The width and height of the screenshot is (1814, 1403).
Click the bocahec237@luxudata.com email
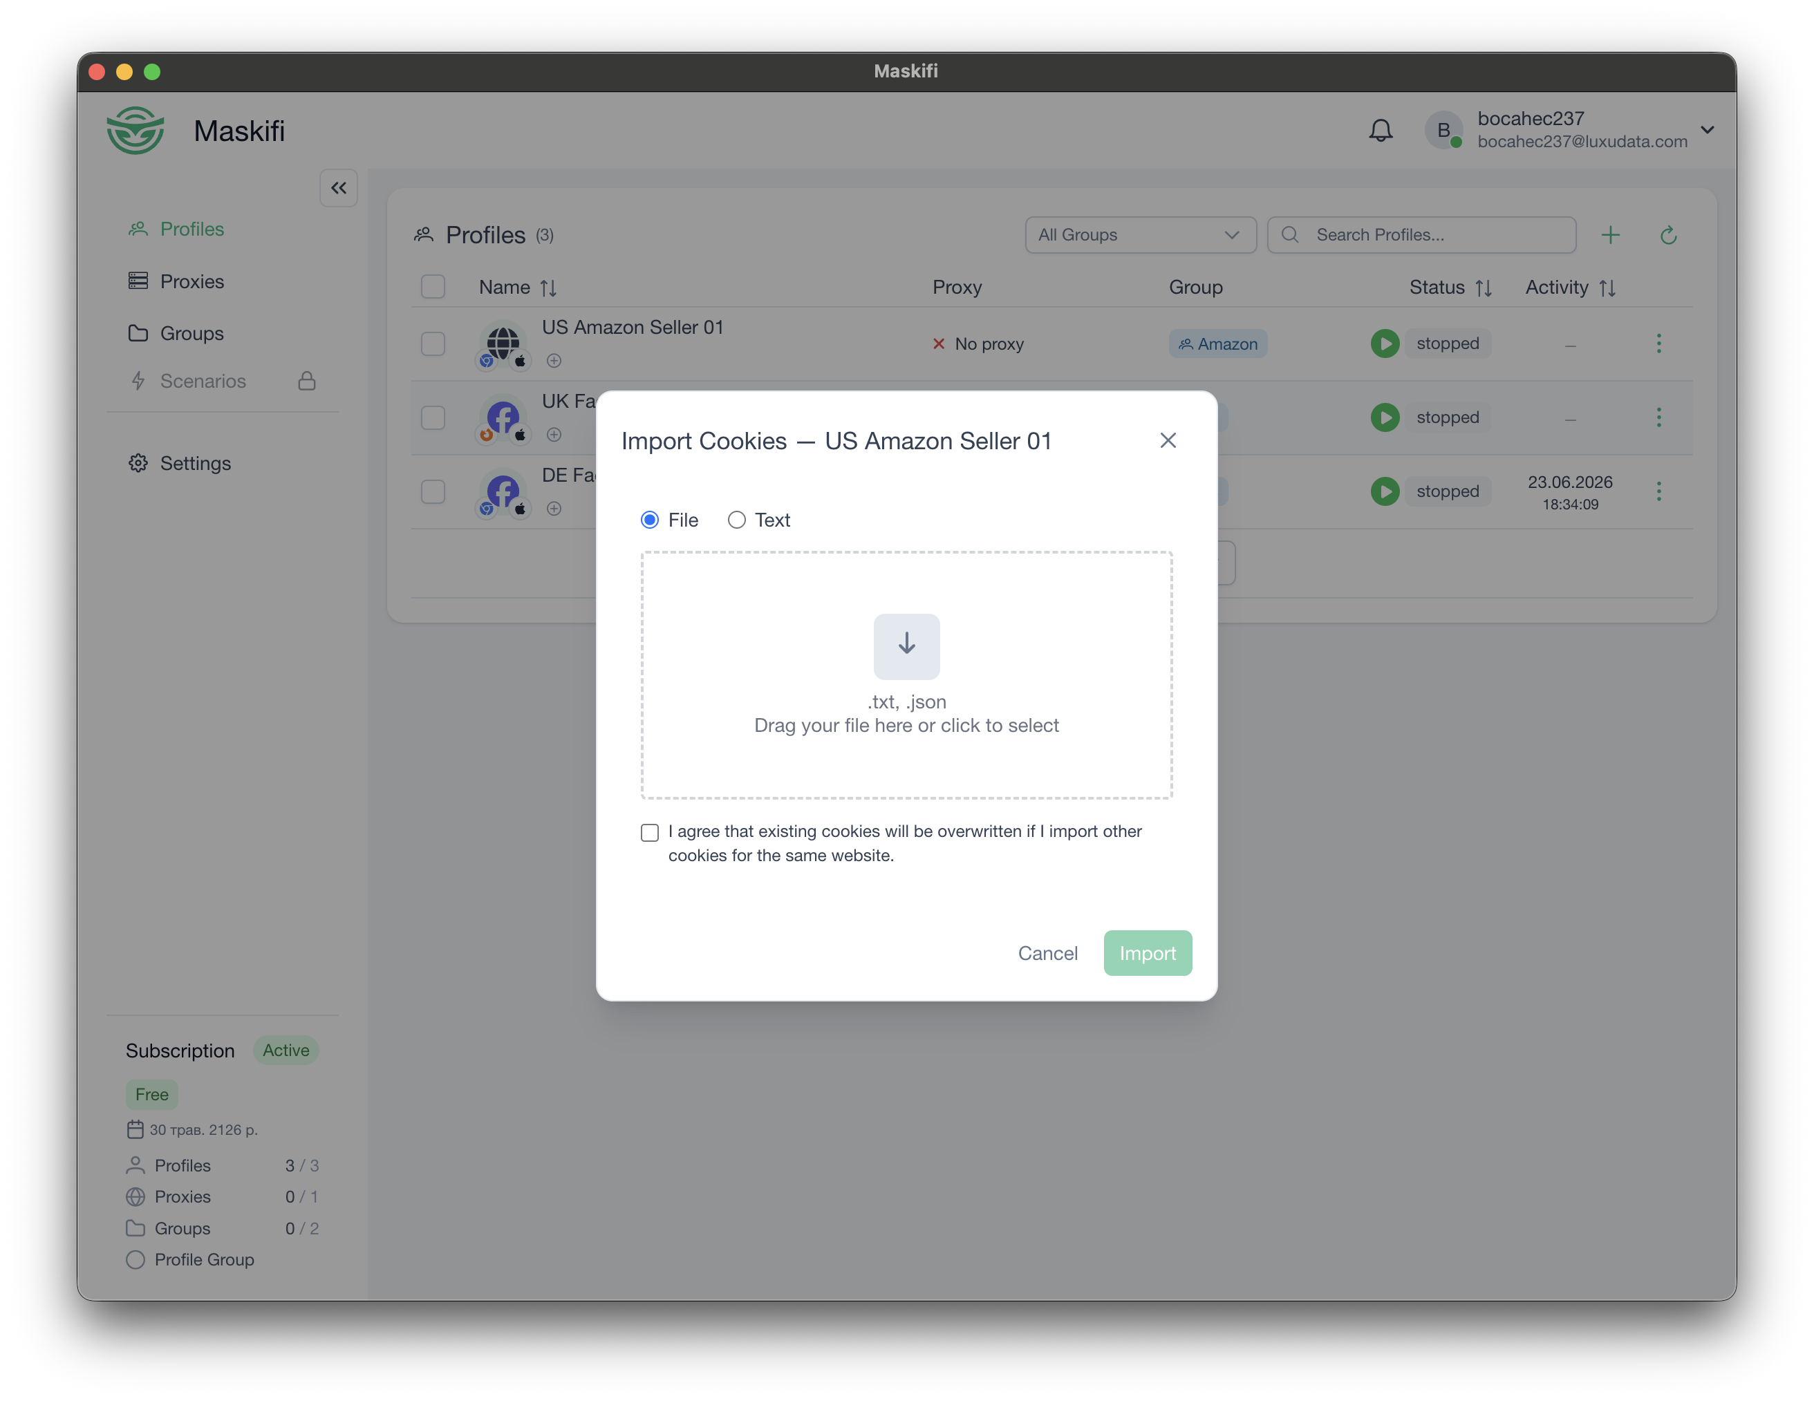[x=1582, y=142]
